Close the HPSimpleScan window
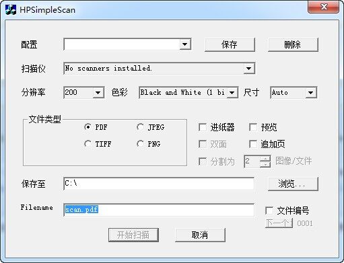The height and width of the screenshot is (263, 344). point(323,7)
